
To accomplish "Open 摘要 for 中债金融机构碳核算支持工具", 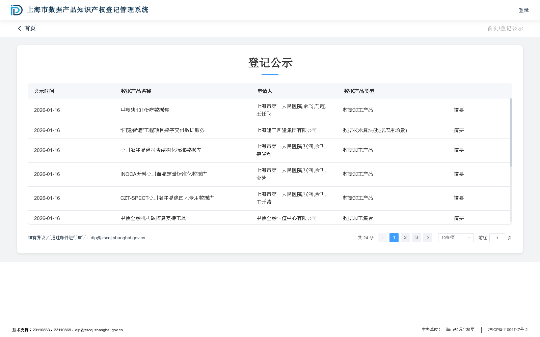I will pos(459,218).
